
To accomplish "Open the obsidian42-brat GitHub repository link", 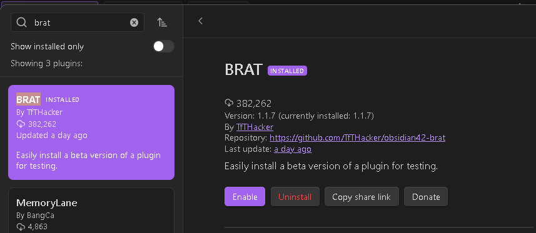I will coord(357,138).
